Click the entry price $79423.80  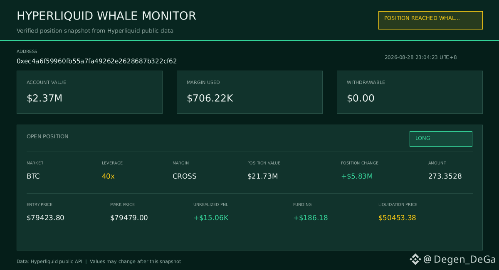click(x=45, y=218)
